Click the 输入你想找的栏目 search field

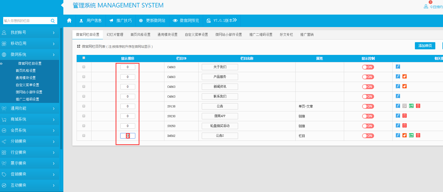[x=26, y=21]
